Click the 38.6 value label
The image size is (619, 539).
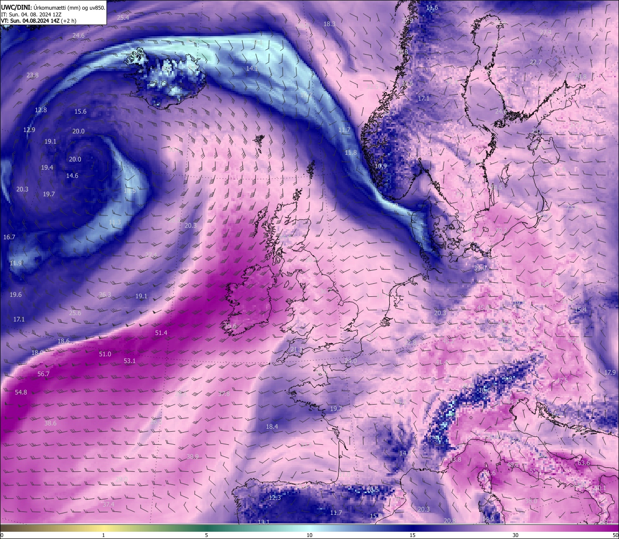(x=50, y=422)
